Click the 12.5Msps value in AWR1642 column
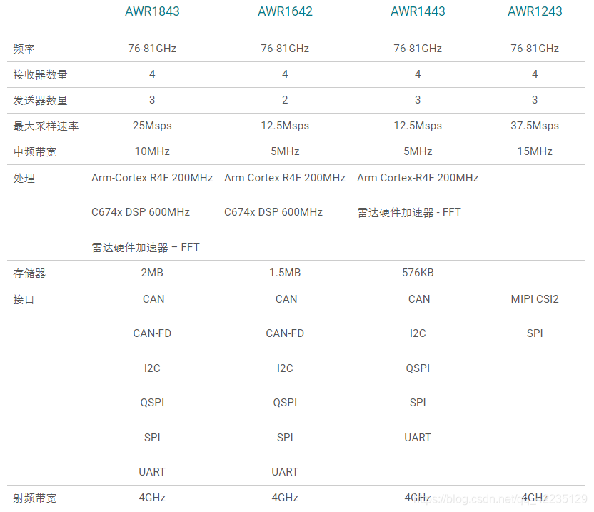The image size is (594, 512). coord(285,126)
